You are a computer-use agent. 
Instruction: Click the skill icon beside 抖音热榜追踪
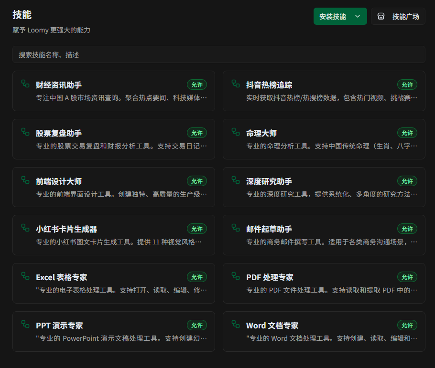[x=236, y=84]
